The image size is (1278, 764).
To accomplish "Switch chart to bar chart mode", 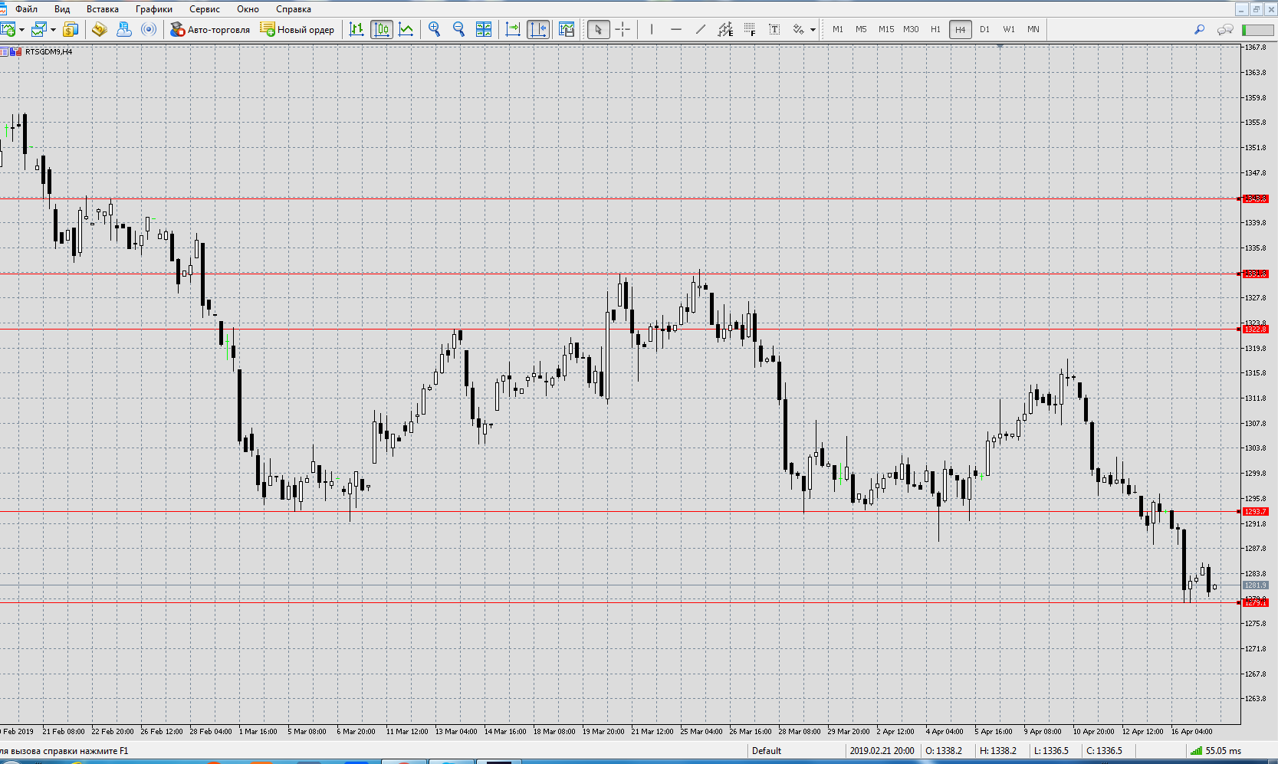I will coord(356,29).
